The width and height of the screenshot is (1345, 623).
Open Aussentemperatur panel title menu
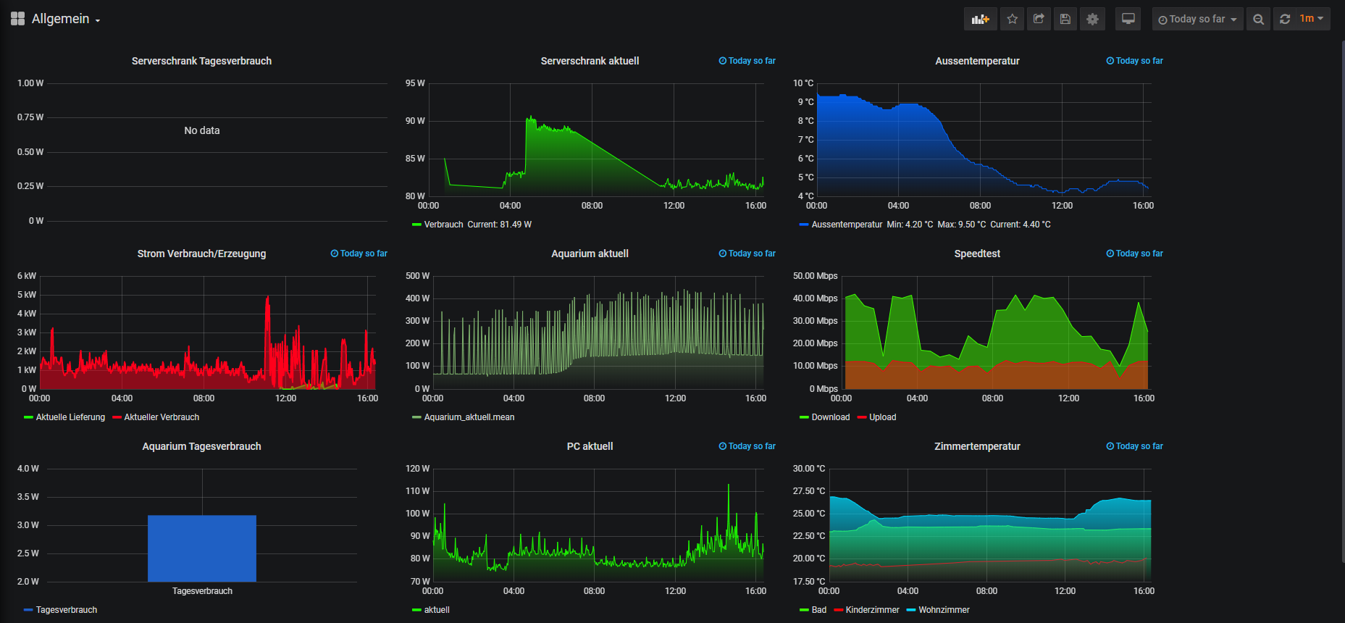tap(977, 61)
